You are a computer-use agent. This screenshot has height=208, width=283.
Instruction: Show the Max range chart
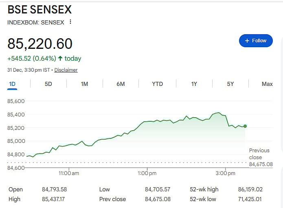click(267, 84)
